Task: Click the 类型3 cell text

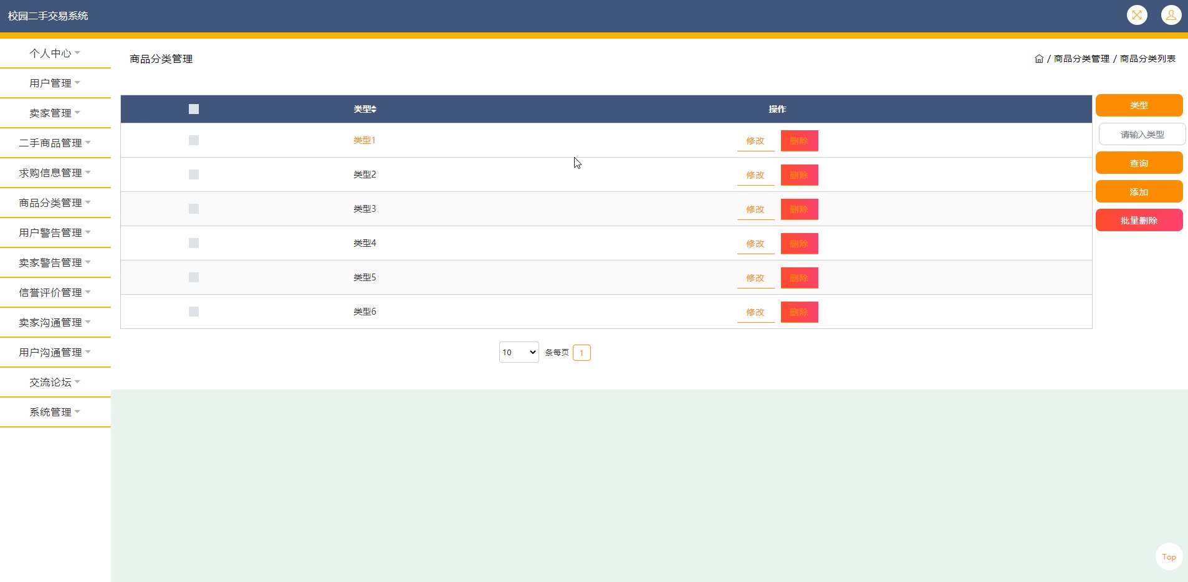Action: (365, 209)
